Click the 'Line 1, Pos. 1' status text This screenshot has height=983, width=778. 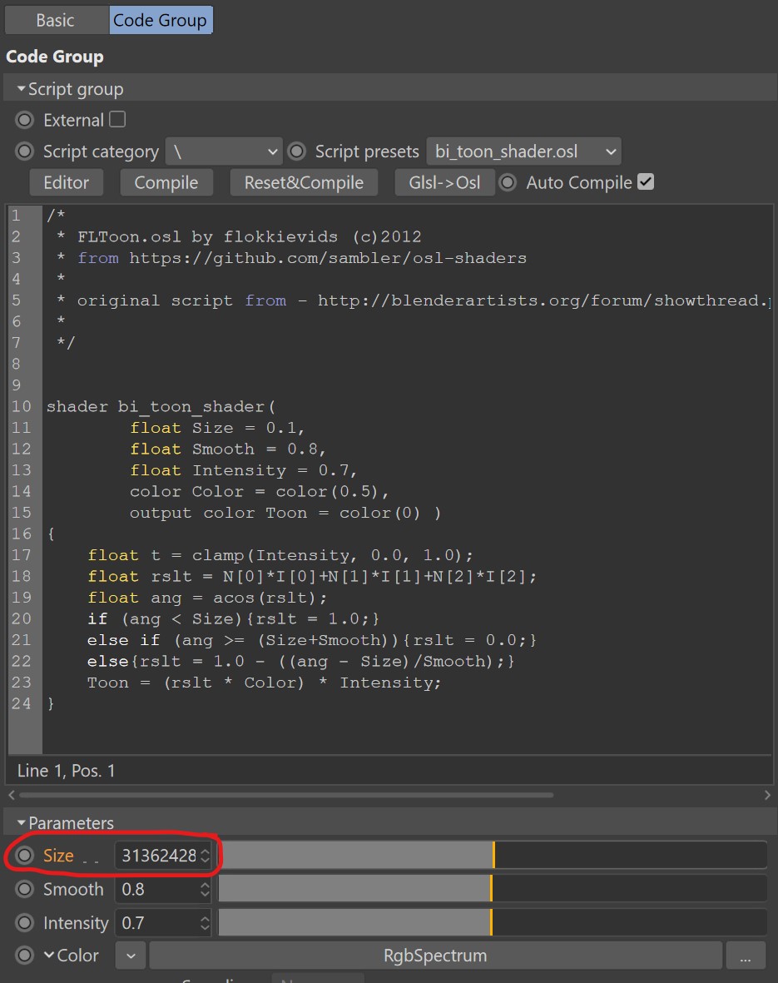(67, 771)
